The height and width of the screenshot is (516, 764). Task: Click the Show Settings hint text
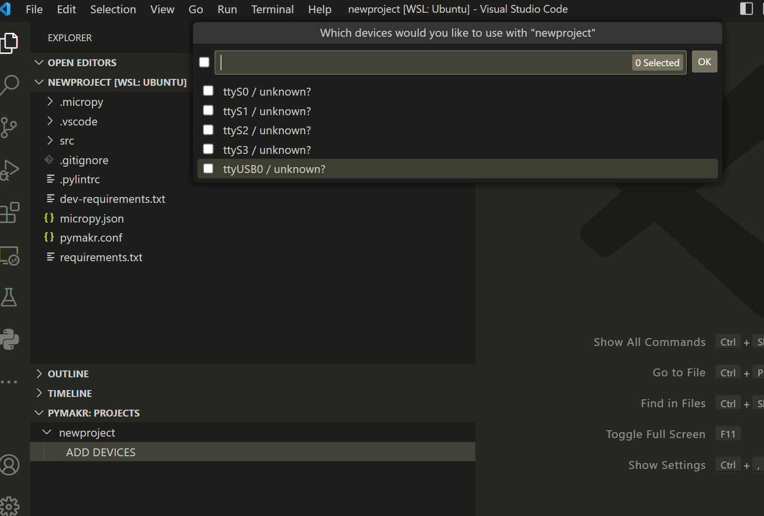pyautogui.click(x=666, y=465)
